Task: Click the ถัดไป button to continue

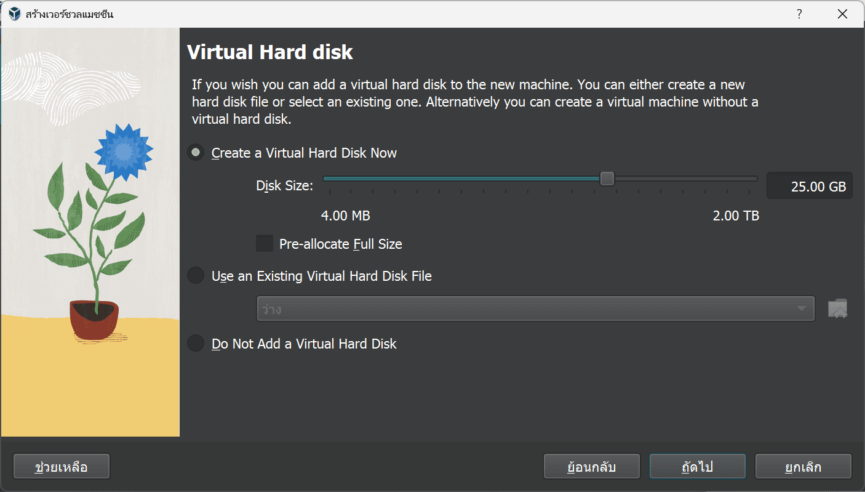Action: point(697,466)
